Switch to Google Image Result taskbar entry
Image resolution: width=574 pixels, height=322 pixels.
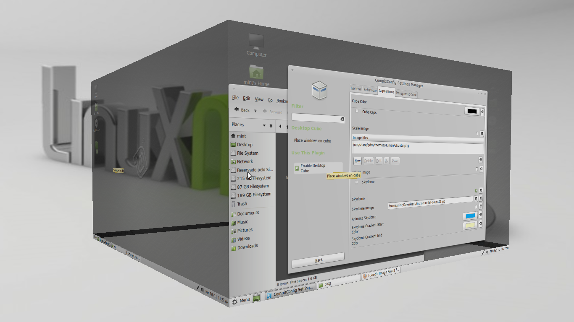[381, 273]
